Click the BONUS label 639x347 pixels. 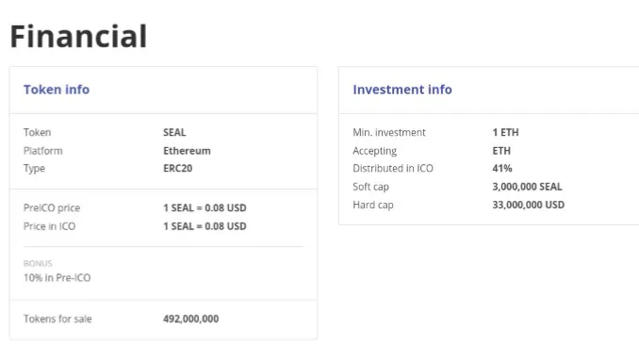(x=38, y=263)
